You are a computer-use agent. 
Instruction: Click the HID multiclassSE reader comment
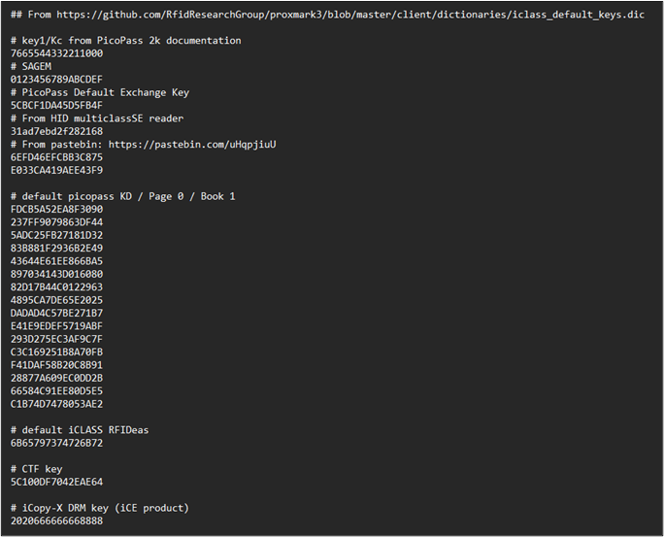coord(97,118)
